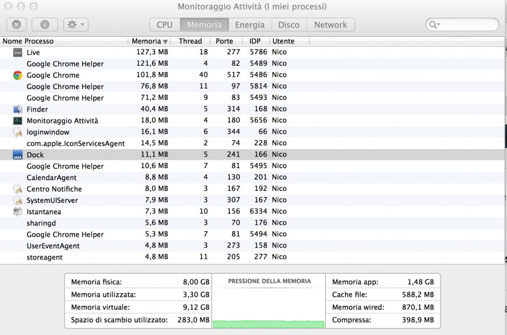
Task: Select the UserEventAgent process
Action: 53,246
